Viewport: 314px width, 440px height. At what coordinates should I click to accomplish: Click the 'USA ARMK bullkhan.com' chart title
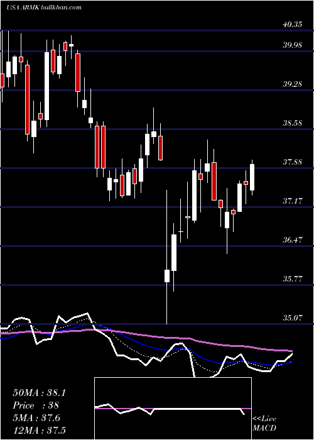tap(44, 8)
